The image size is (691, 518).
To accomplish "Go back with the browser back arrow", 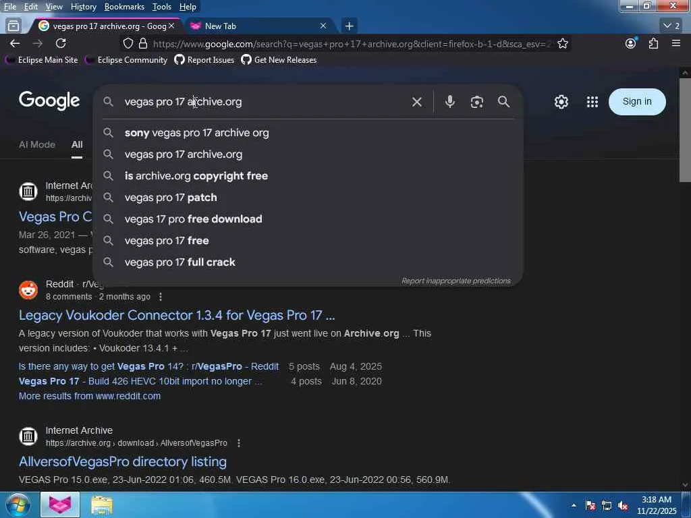I will pos(15,43).
